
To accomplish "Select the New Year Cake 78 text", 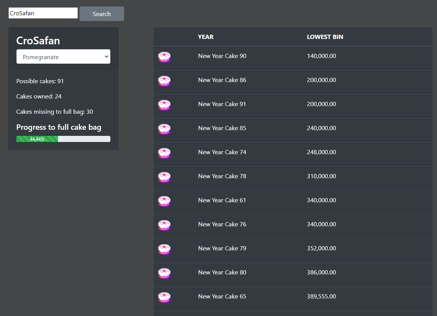I will 222,176.
